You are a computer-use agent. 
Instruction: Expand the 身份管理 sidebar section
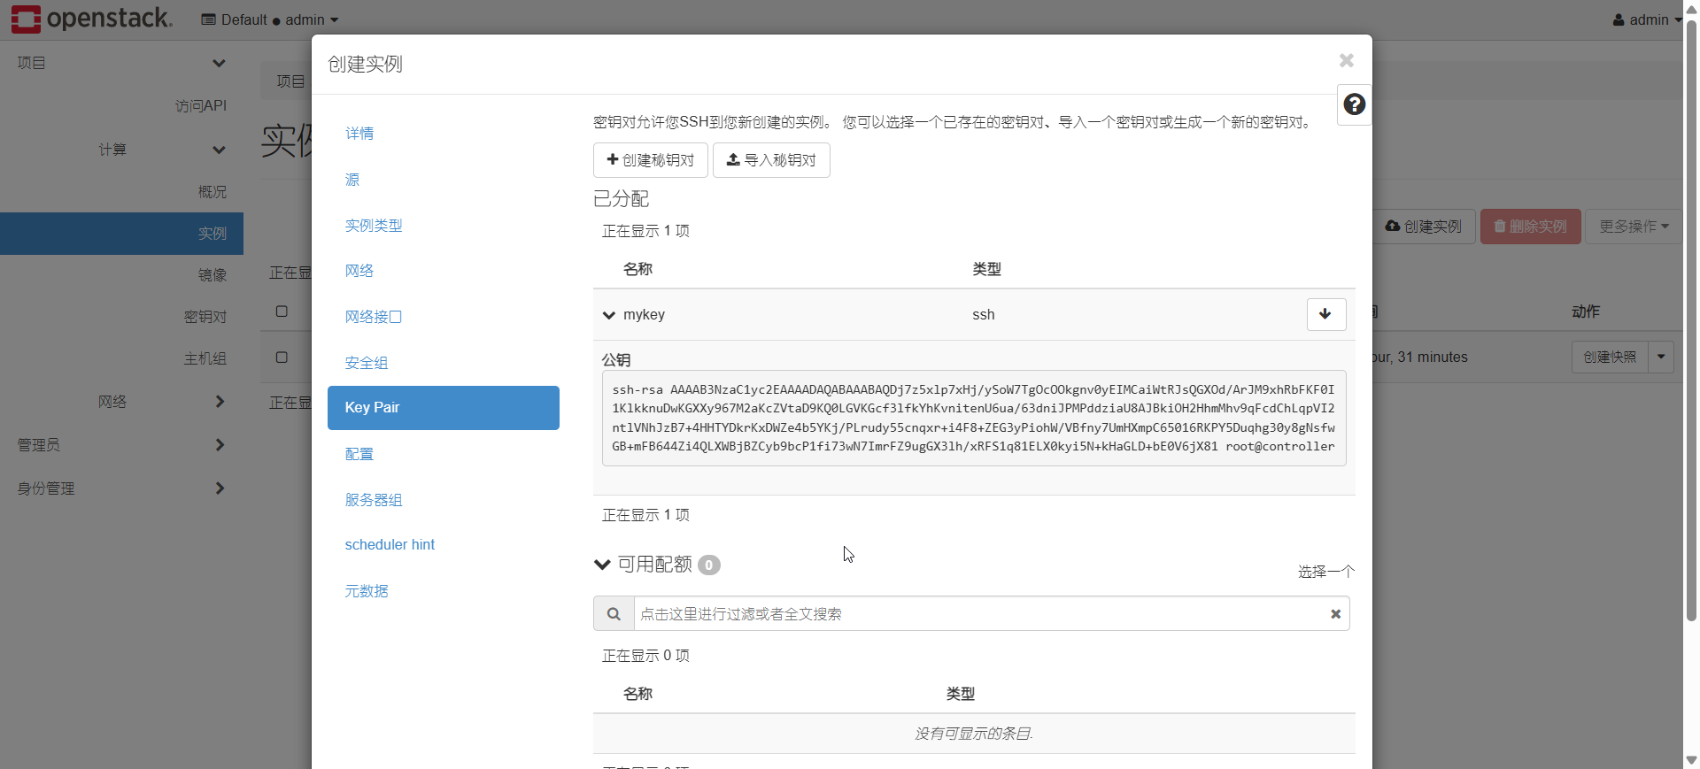click(121, 488)
